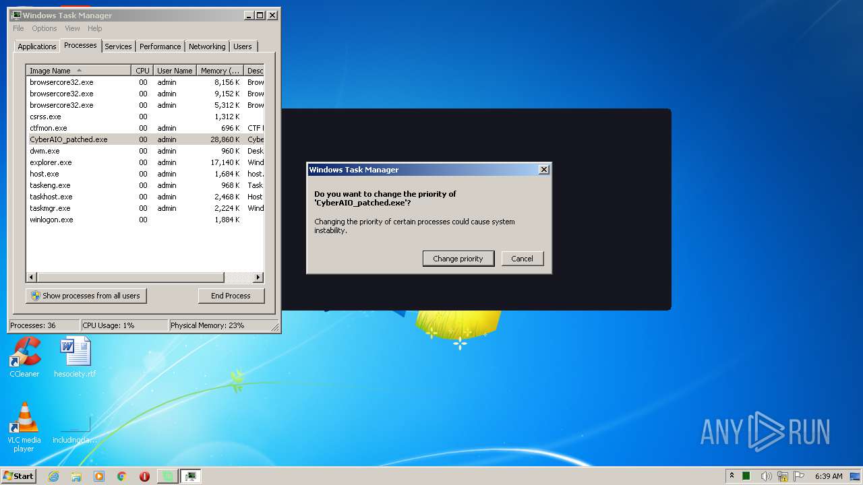
Task: Sort processes by Image Name column
Action: tap(79, 71)
